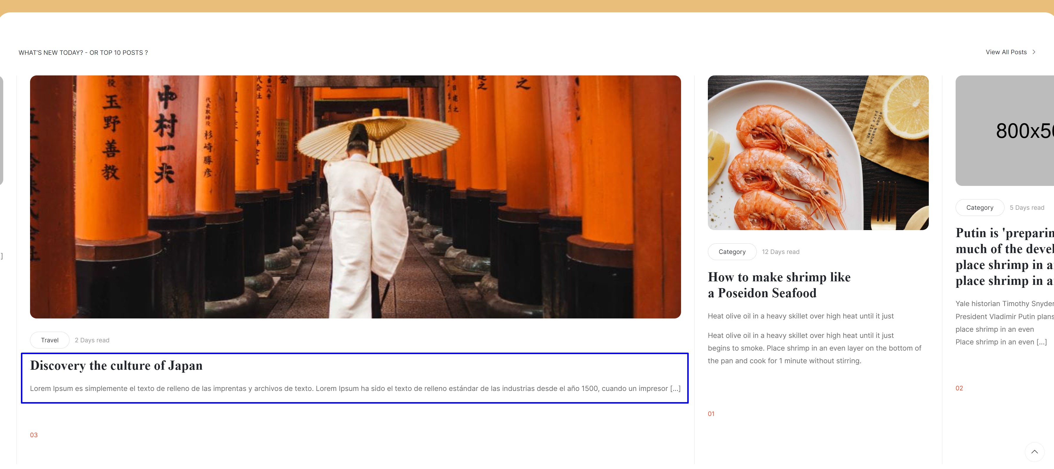Click shrimp recipe excerpt about smoking oil

click(x=814, y=348)
